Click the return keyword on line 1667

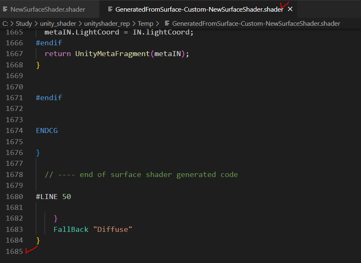pyautogui.click(x=57, y=54)
